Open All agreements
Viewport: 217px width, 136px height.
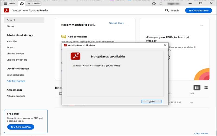point(16,96)
